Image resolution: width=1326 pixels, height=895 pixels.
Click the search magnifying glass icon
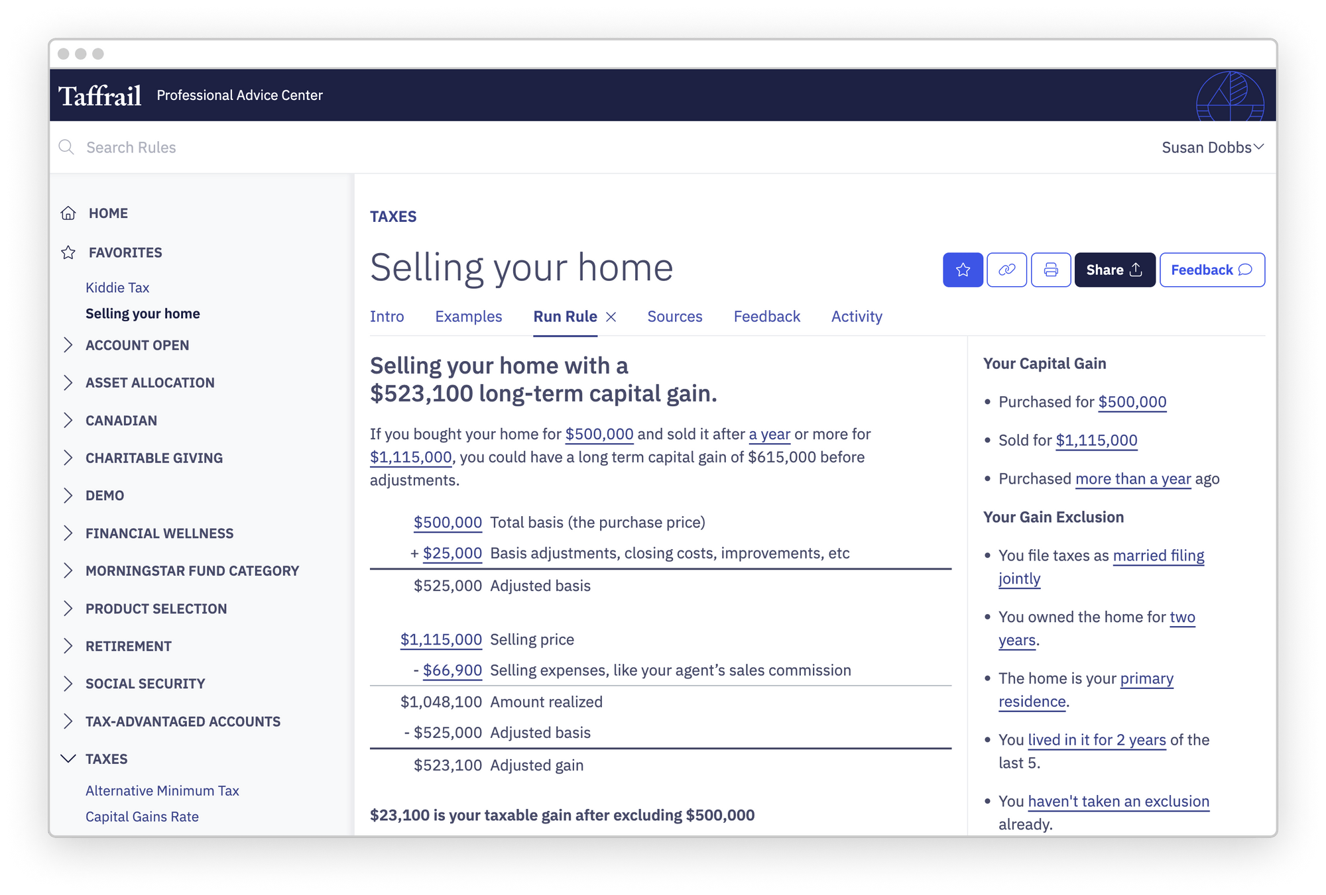(x=66, y=147)
